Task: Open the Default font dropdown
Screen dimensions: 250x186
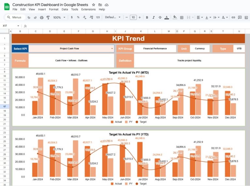Action: coord(113,17)
